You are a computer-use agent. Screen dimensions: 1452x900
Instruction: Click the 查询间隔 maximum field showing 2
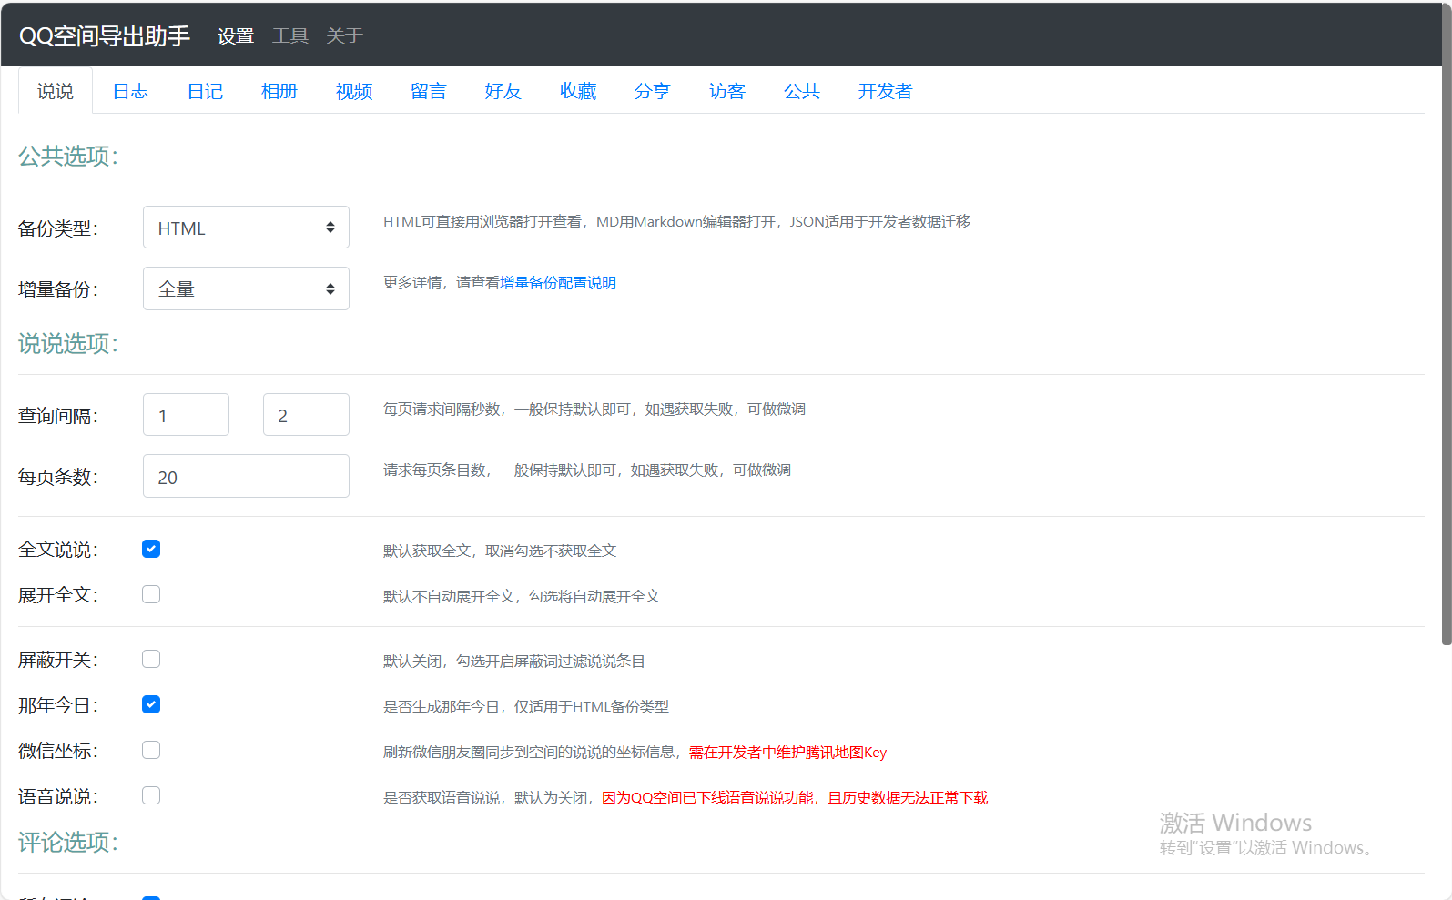tap(306, 415)
